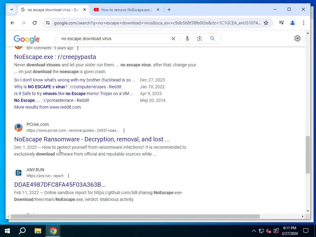316x237 pixels.
Task: Click the scroll down arrow
Action: tap(308, 211)
